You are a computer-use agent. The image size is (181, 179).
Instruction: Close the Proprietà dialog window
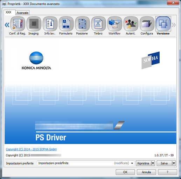pos(173,3)
